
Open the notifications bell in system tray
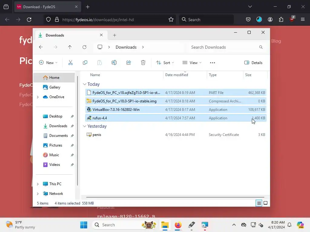289,225
